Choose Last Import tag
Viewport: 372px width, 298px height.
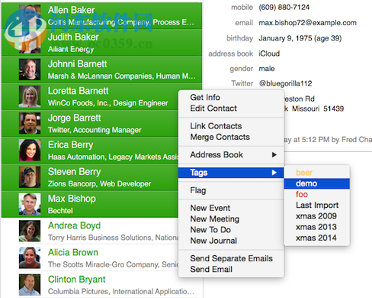point(316,205)
